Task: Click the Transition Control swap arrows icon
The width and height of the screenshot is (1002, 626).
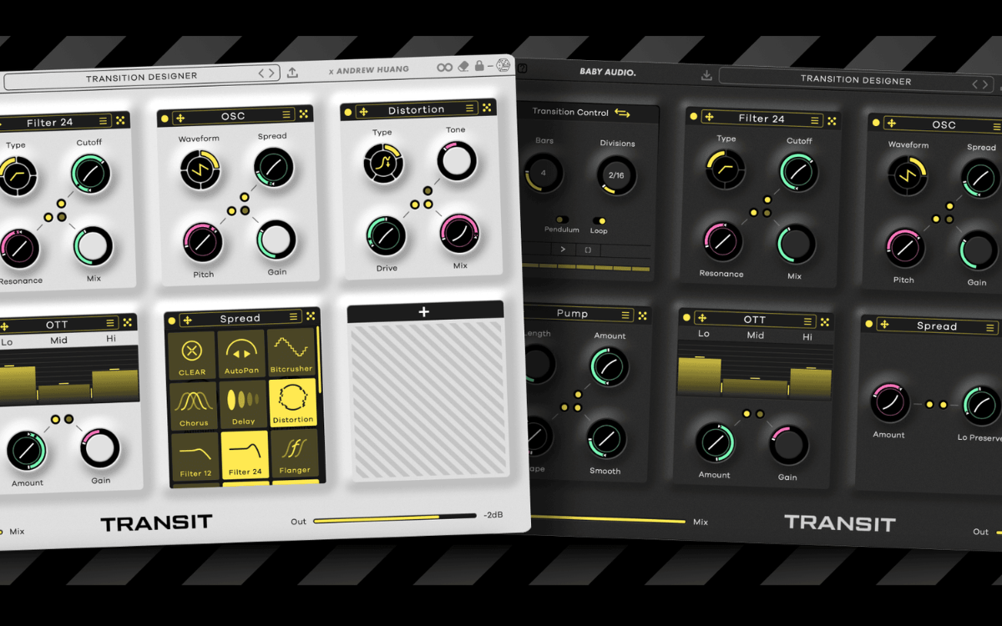Action: pyautogui.click(x=622, y=112)
